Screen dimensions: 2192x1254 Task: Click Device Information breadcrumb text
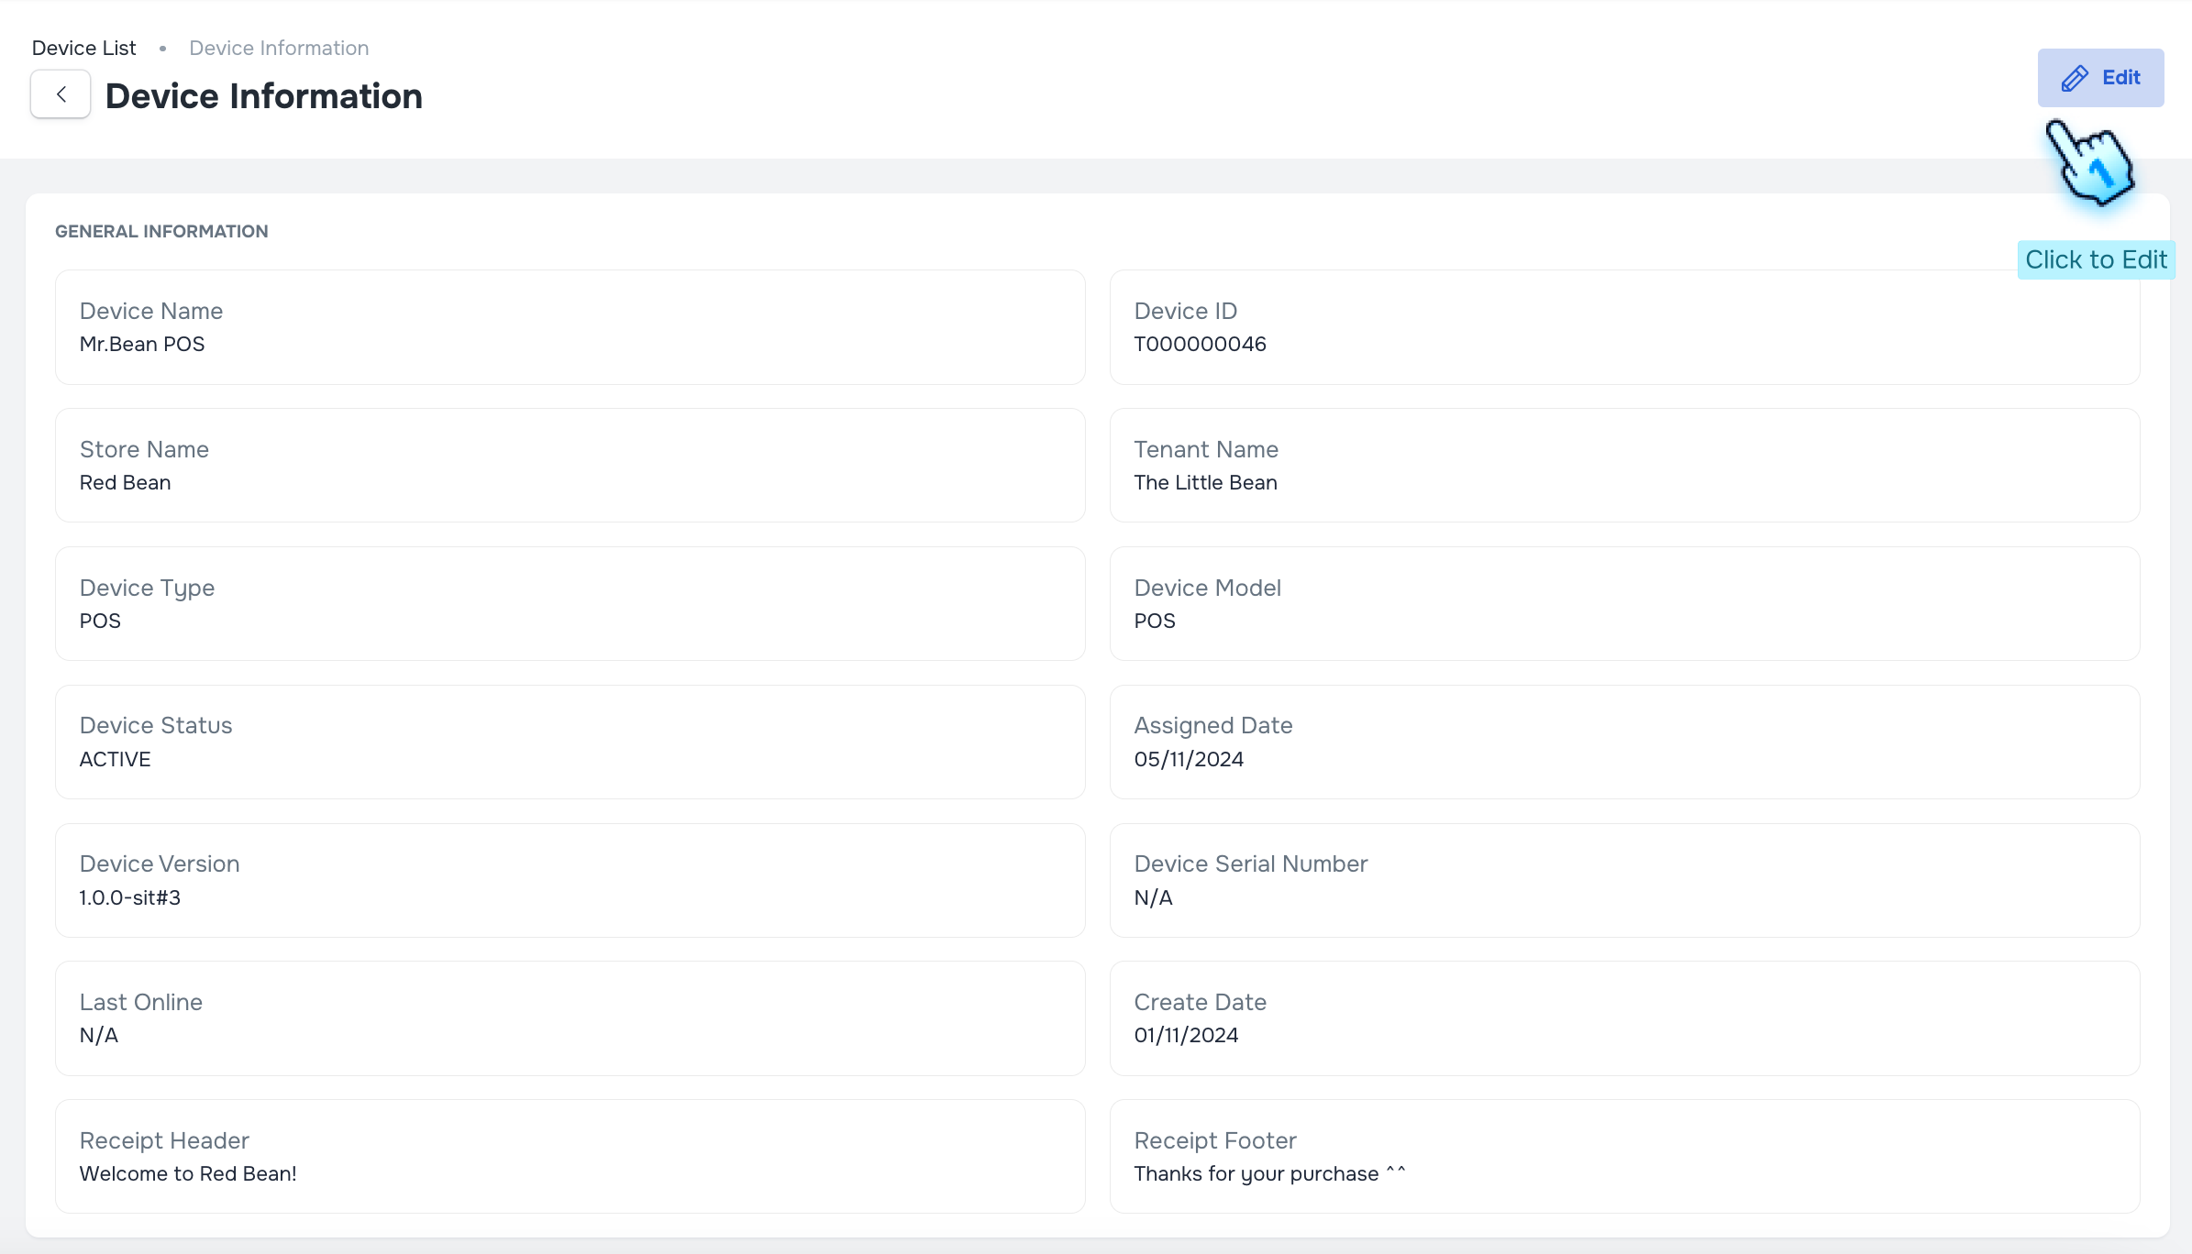(279, 48)
